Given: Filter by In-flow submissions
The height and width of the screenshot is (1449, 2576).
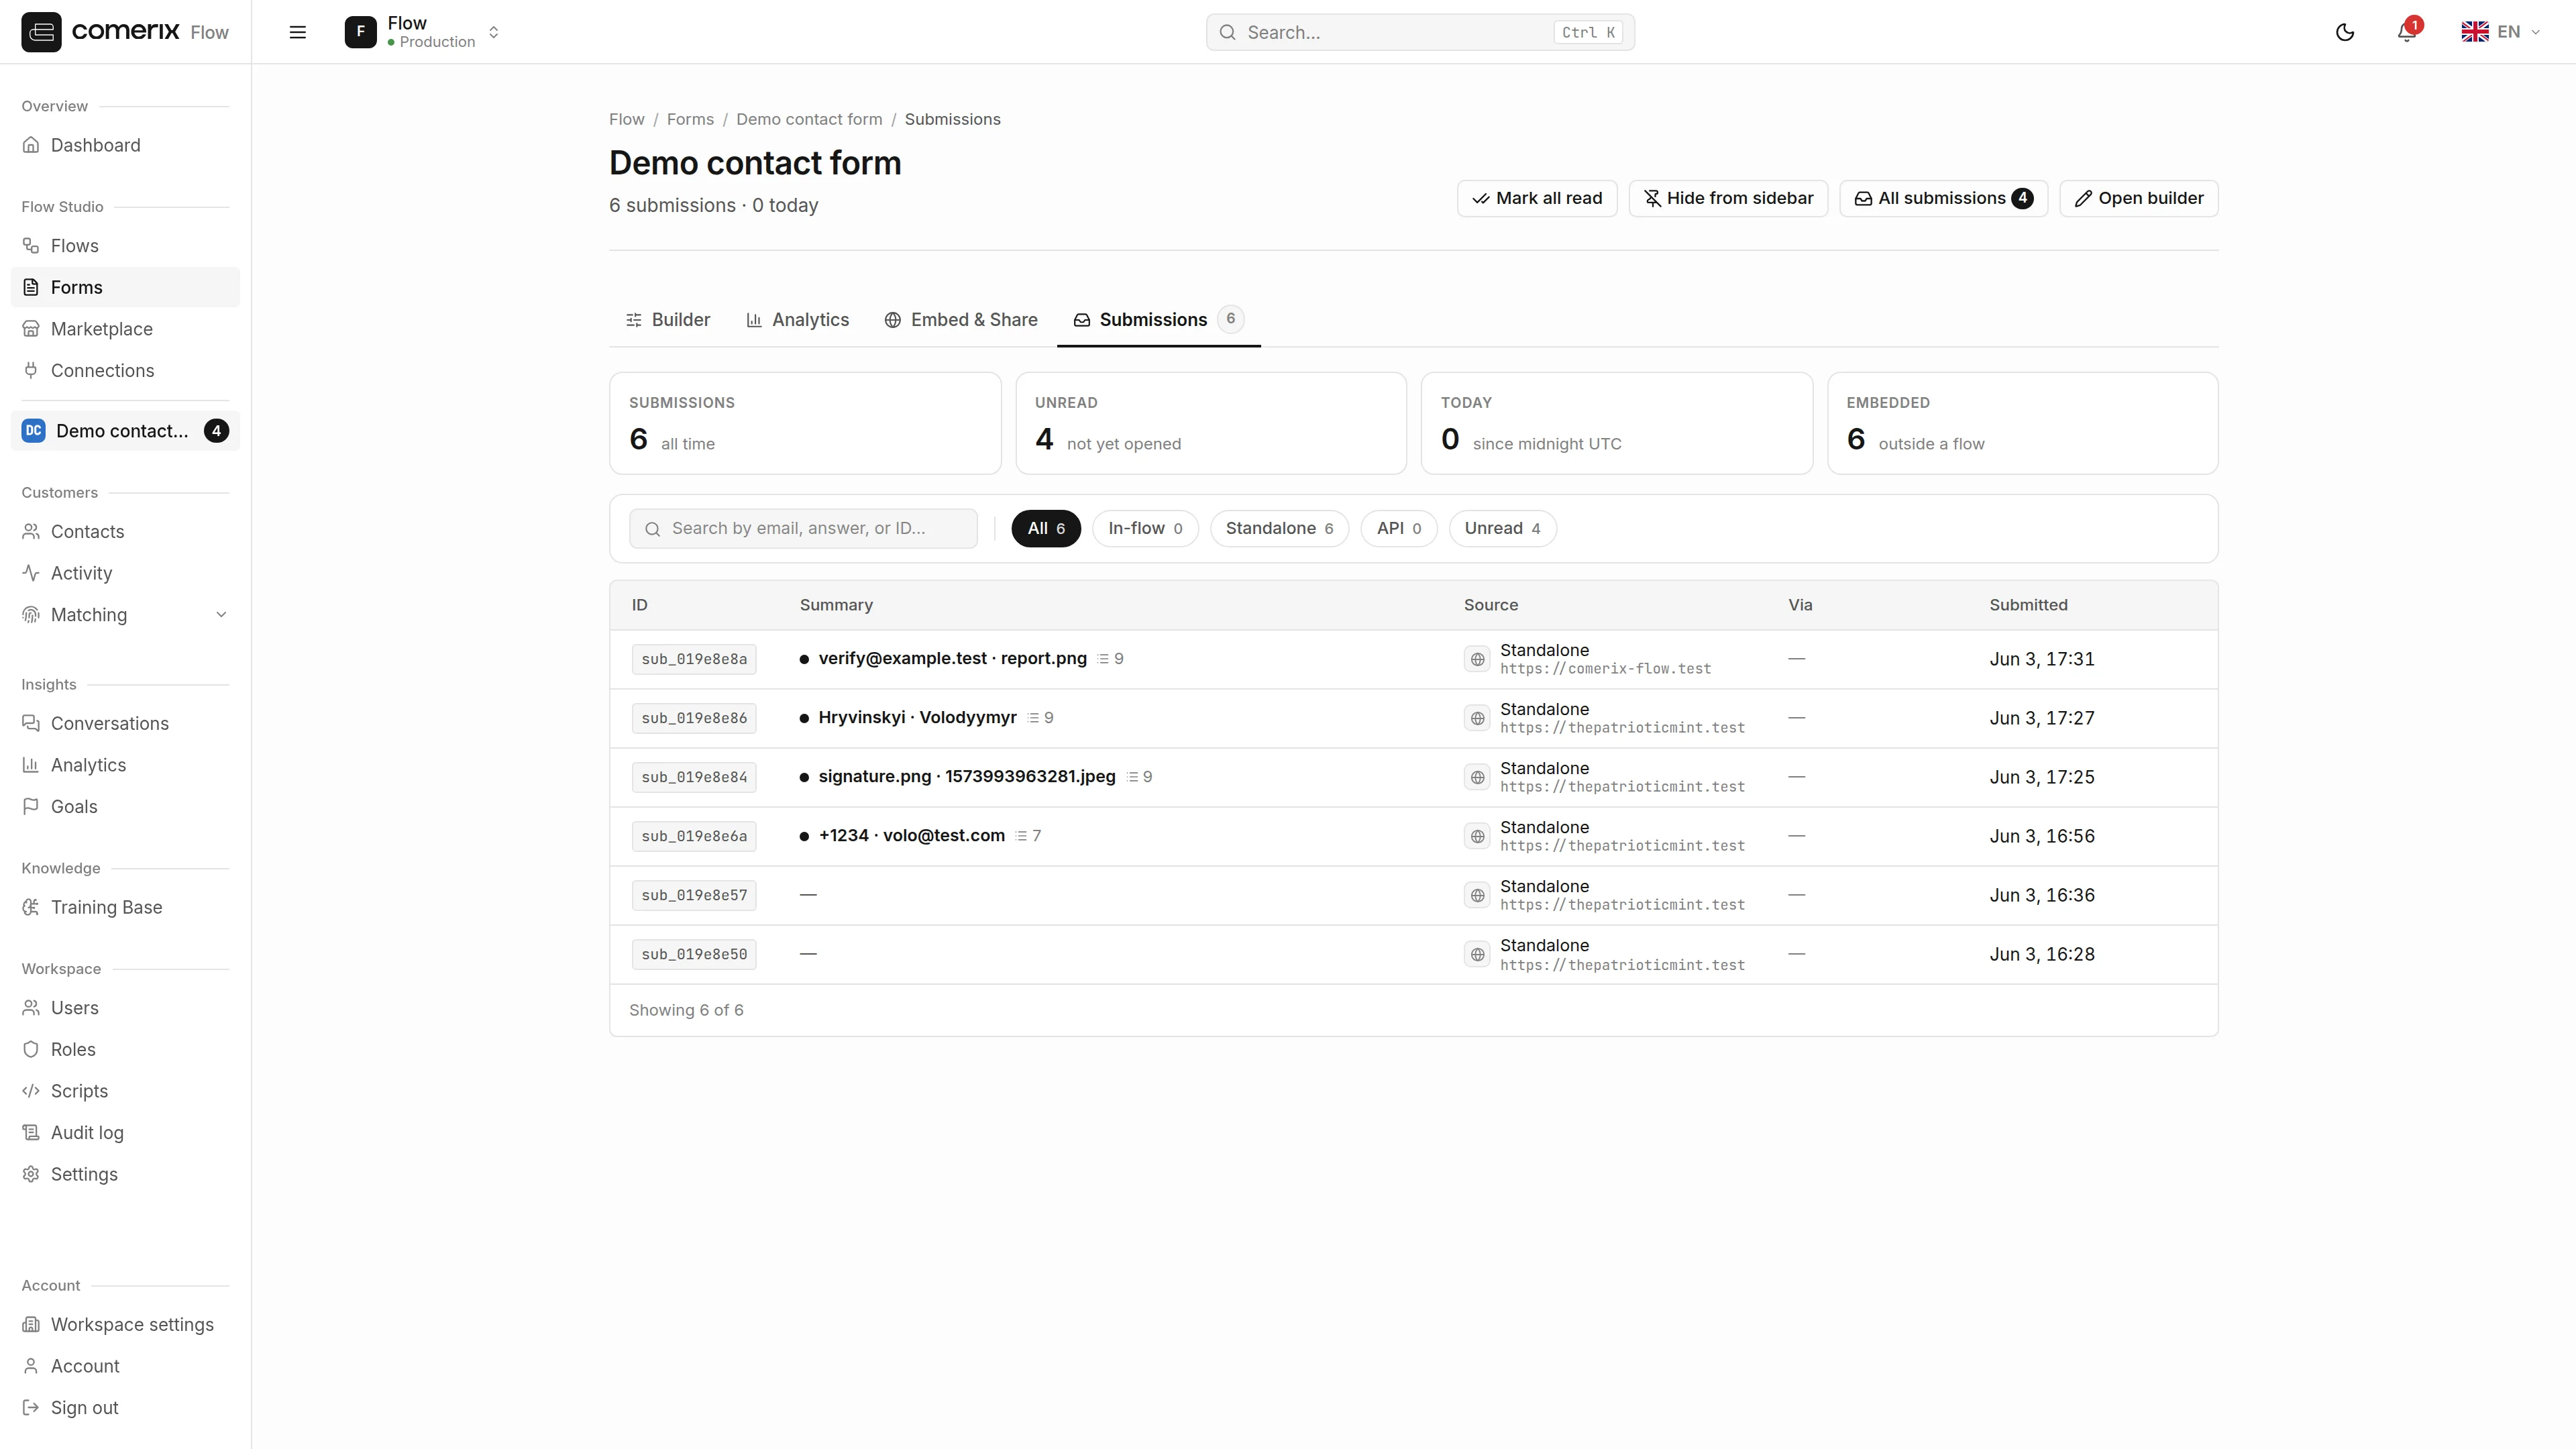Looking at the screenshot, I should (x=1145, y=529).
